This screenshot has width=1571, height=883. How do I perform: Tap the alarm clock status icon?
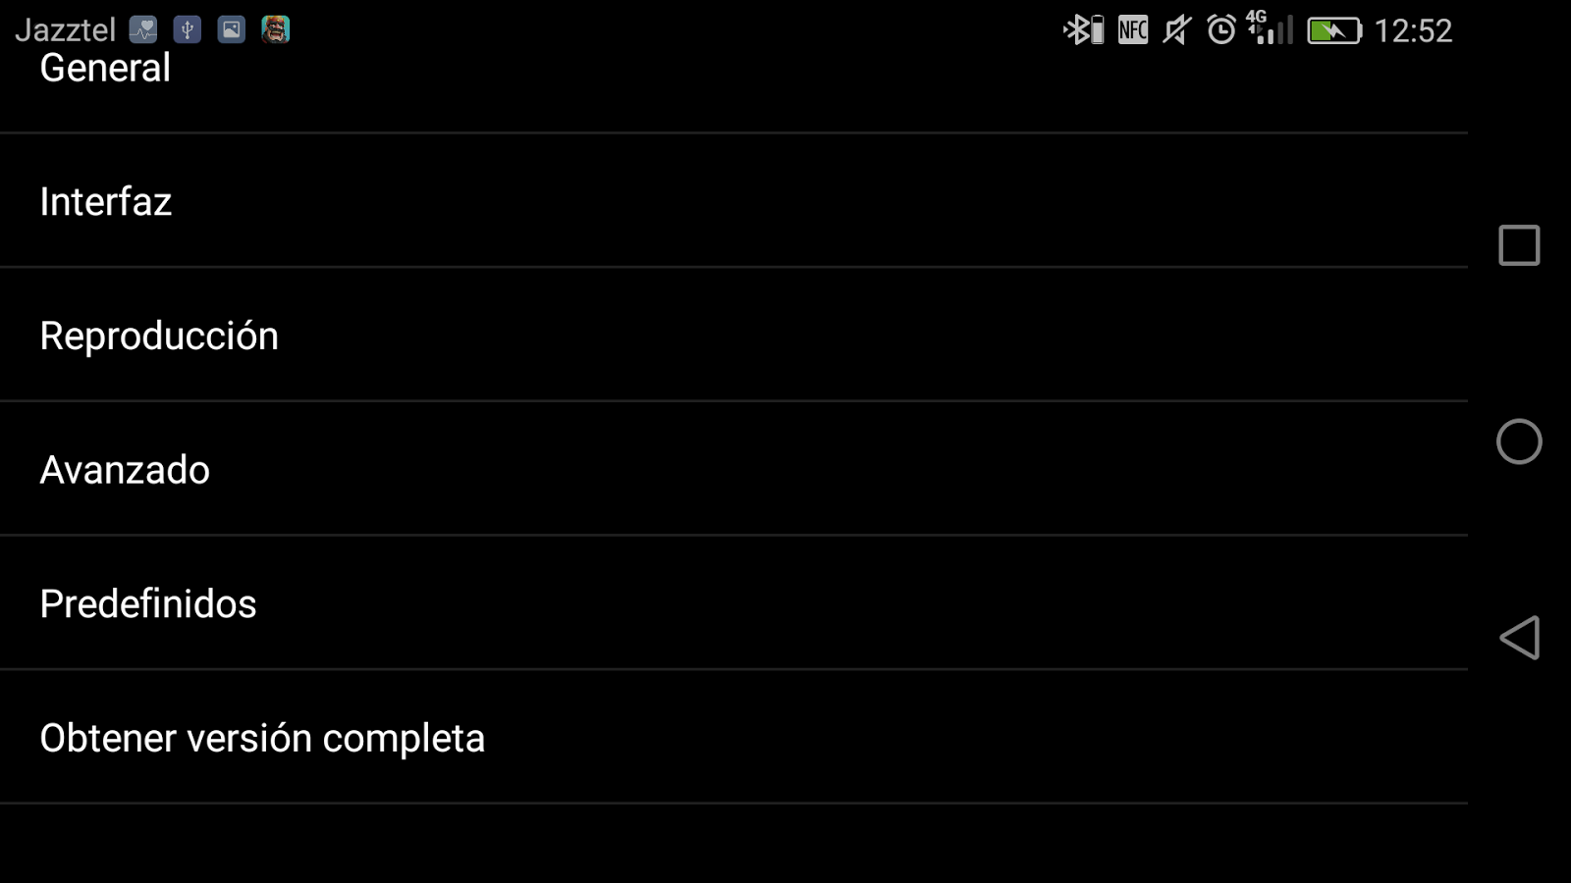coord(1221,30)
